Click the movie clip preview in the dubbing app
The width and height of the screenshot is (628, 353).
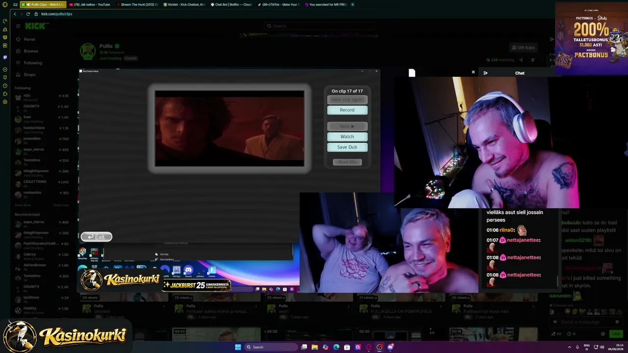[x=230, y=129]
